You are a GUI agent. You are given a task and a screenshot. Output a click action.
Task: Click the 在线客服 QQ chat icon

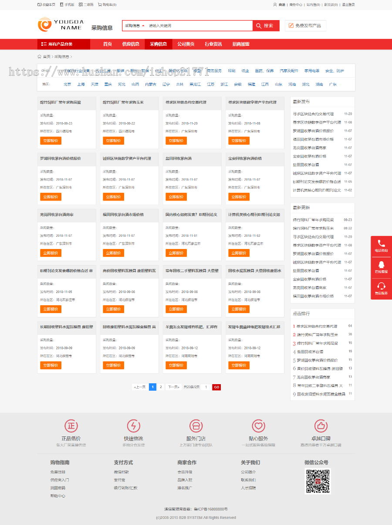381,265
